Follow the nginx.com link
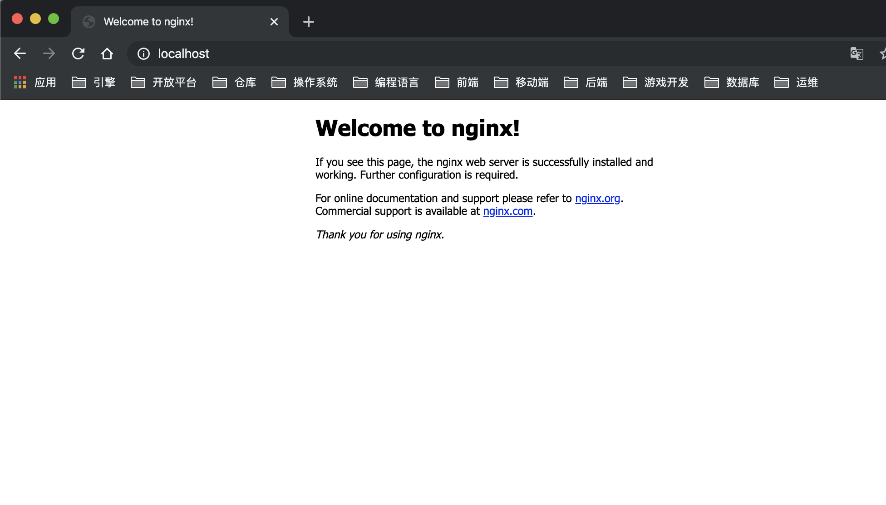This screenshot has width=886, height=505. pyautogui.click(x=507, y=211)
